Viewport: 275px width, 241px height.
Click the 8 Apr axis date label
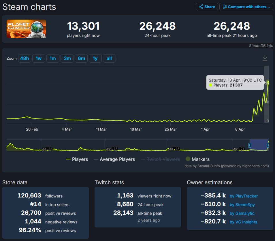point(240,129)
